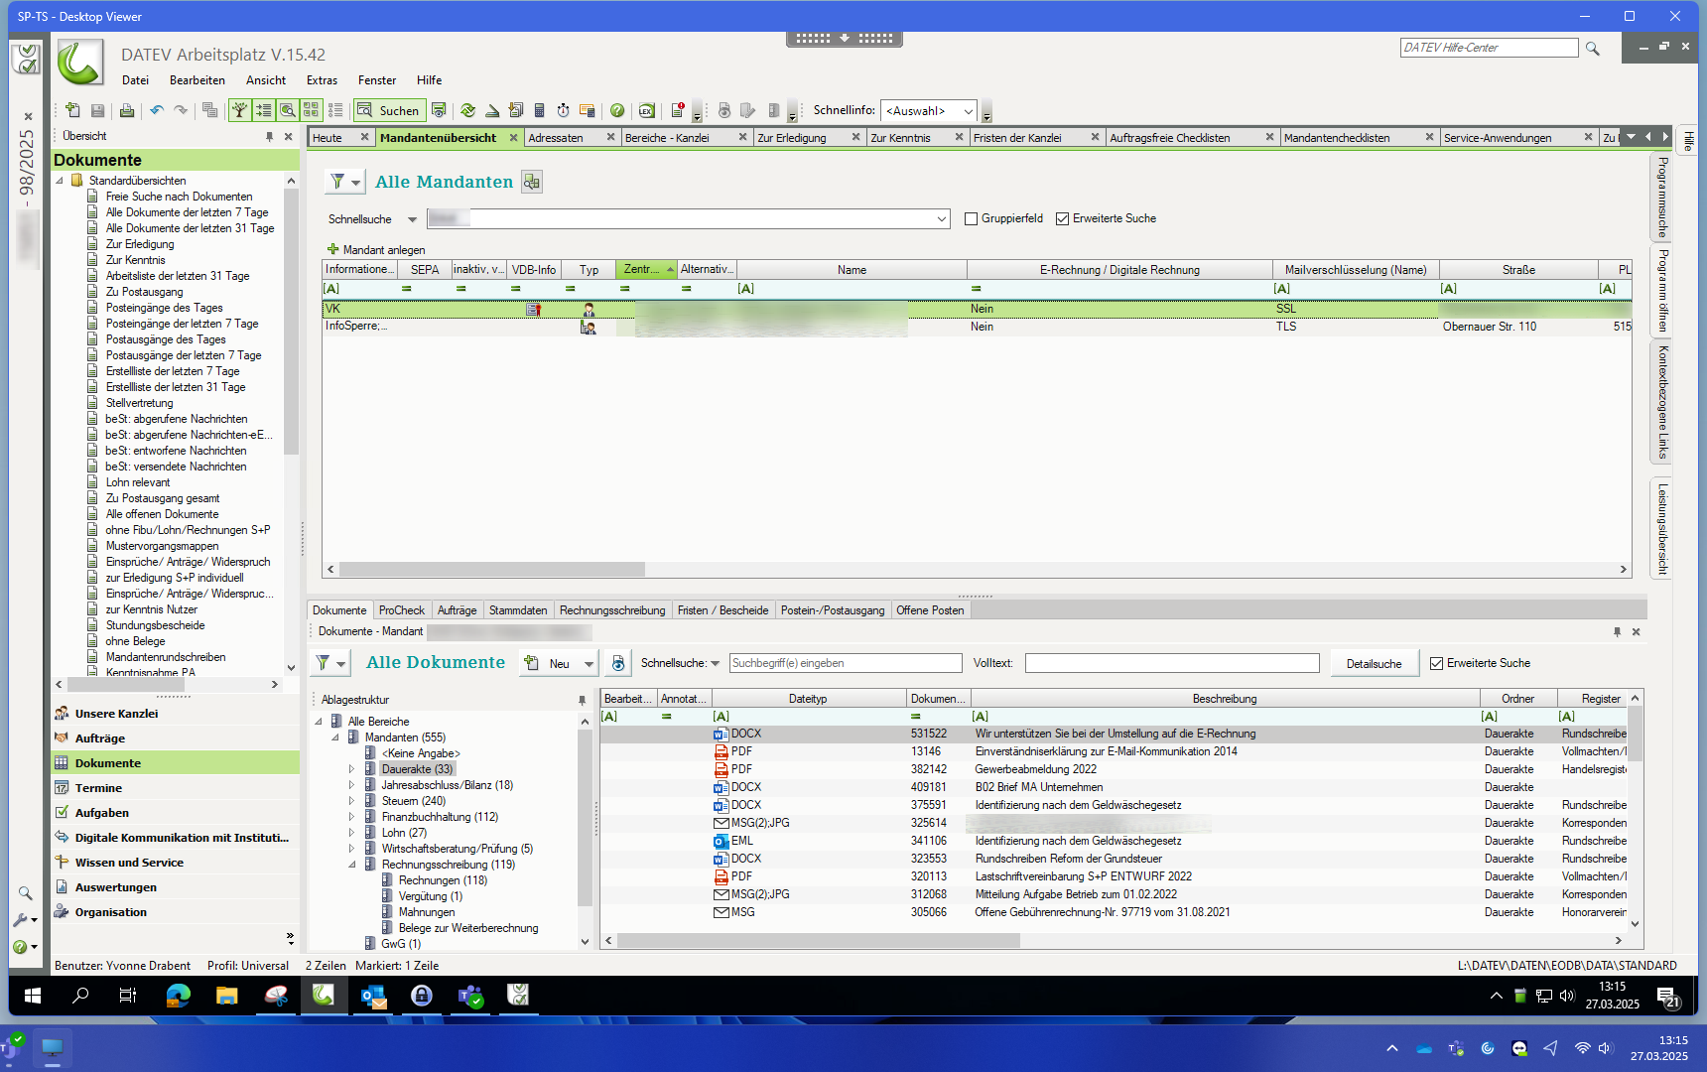
Task: Open the Neu button dropdown arrow
Action: [x=589, y=664]
